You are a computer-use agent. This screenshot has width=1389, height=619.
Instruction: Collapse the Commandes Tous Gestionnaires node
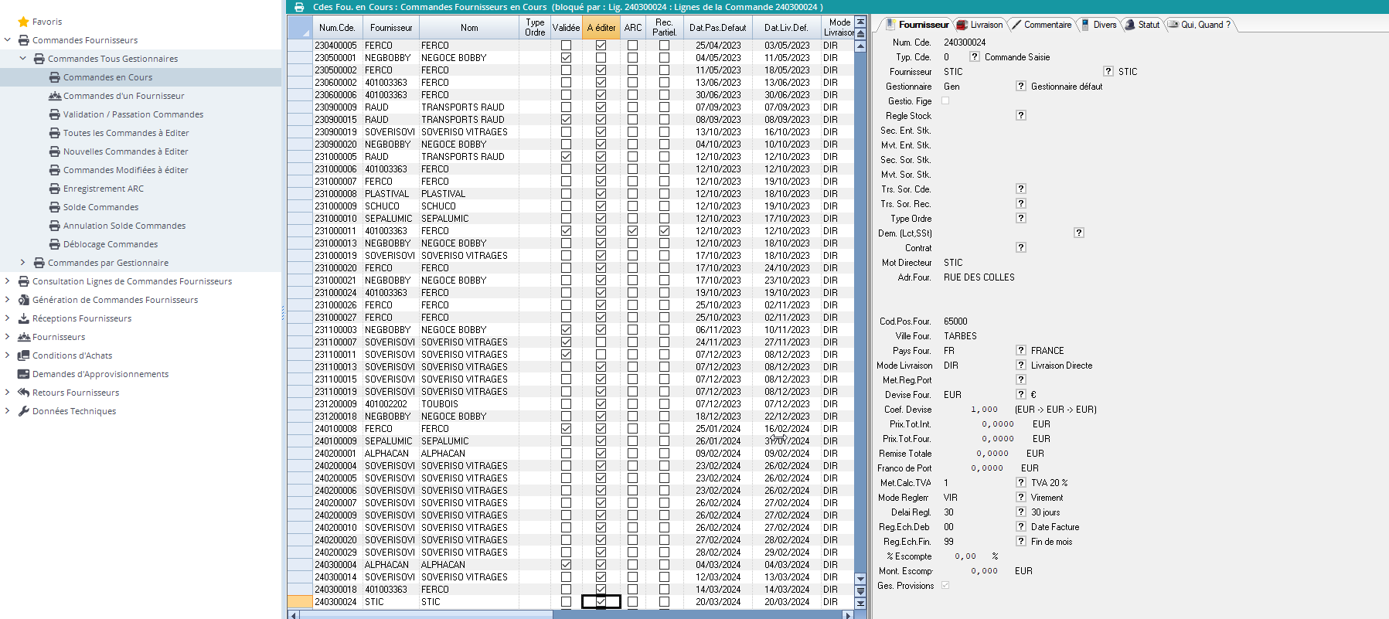coord(22,59)
